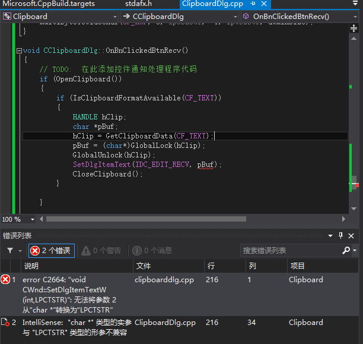
Task: Click the IDC_EDIT_RECV identifier
Action: tap(162, 165)
